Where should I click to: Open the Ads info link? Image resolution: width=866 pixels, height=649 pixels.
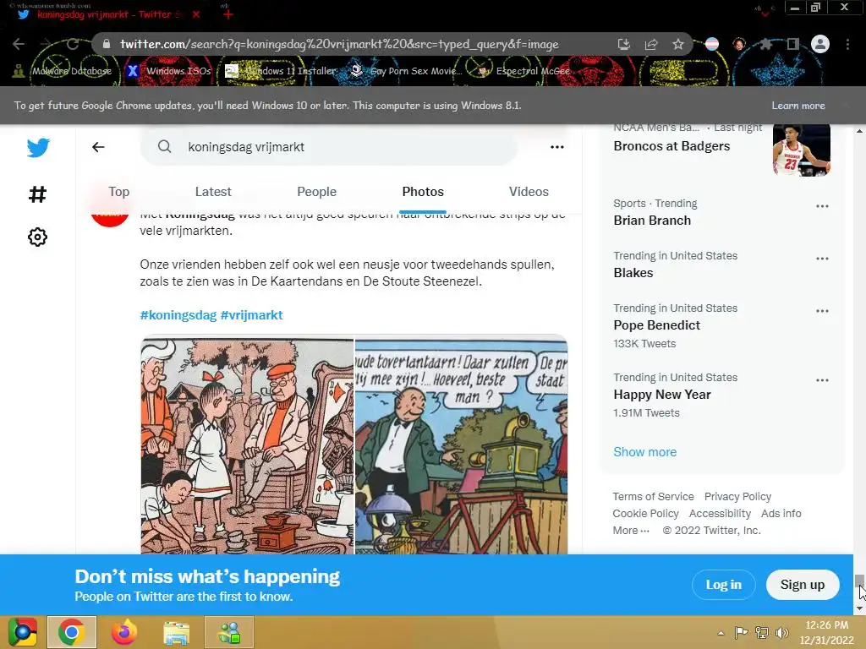click(x=781, y=513)
